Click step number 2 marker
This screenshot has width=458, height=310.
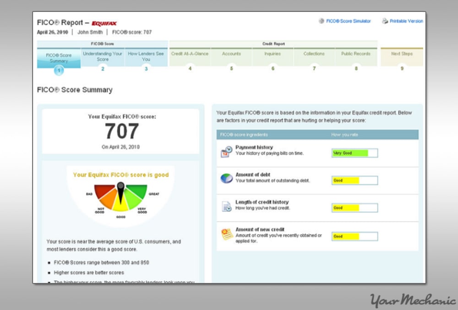point(103,69)
